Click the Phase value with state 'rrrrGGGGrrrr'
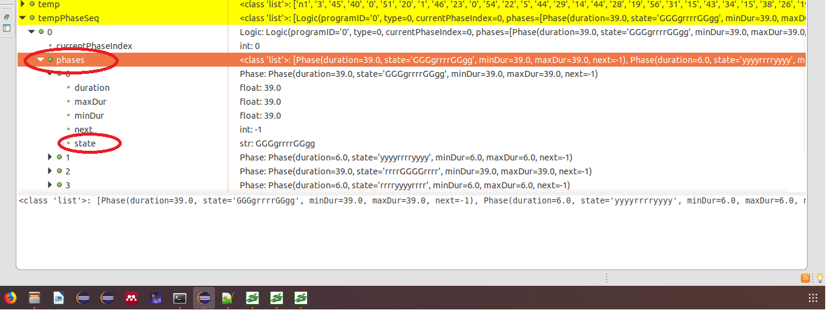The image size is (827, 310). tap(416, 171)
